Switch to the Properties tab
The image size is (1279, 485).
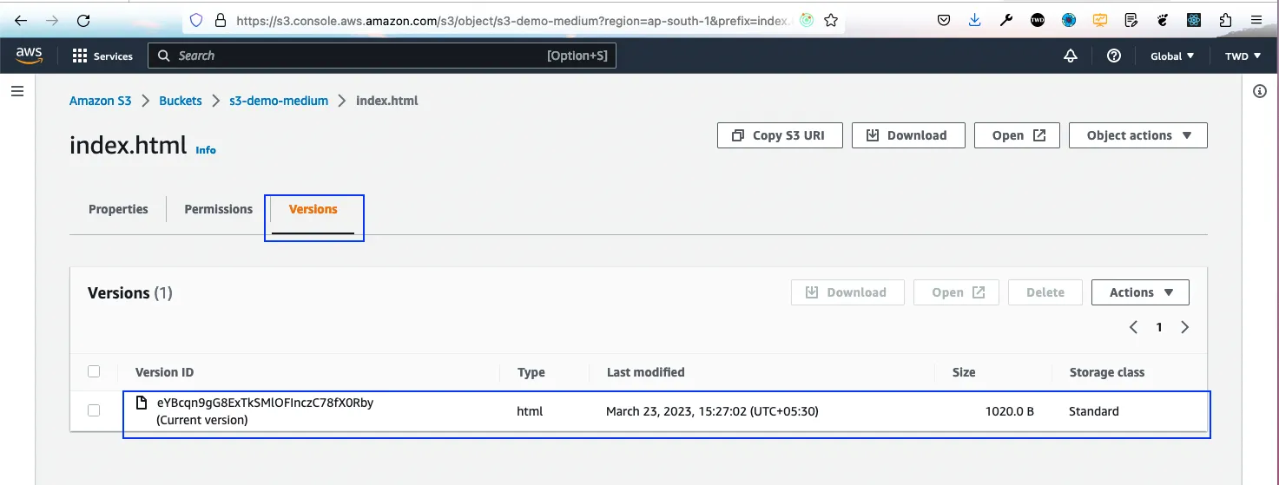(118, 209)
